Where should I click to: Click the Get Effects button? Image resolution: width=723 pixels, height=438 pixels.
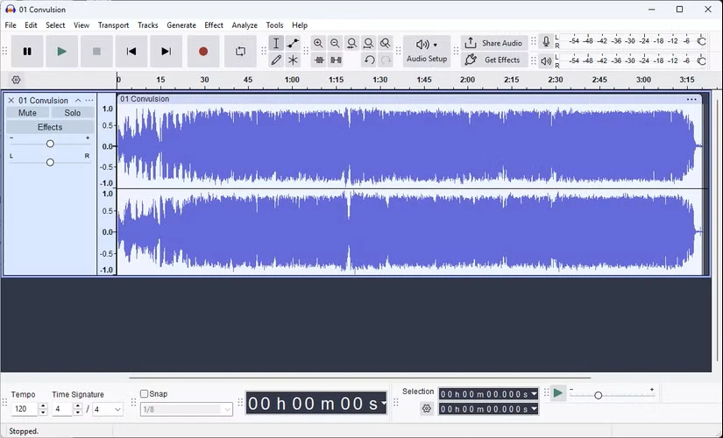(x=494, y=60)
